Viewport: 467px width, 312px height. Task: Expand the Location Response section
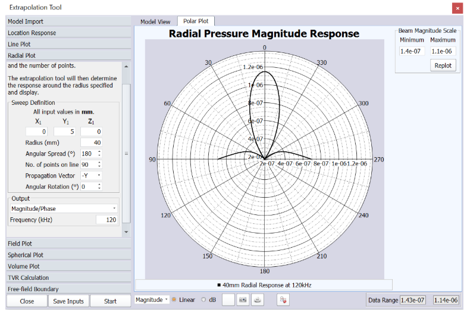68,33
